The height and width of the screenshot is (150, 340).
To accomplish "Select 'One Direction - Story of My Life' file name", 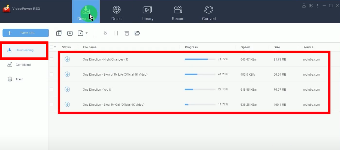I will (115, 74).
